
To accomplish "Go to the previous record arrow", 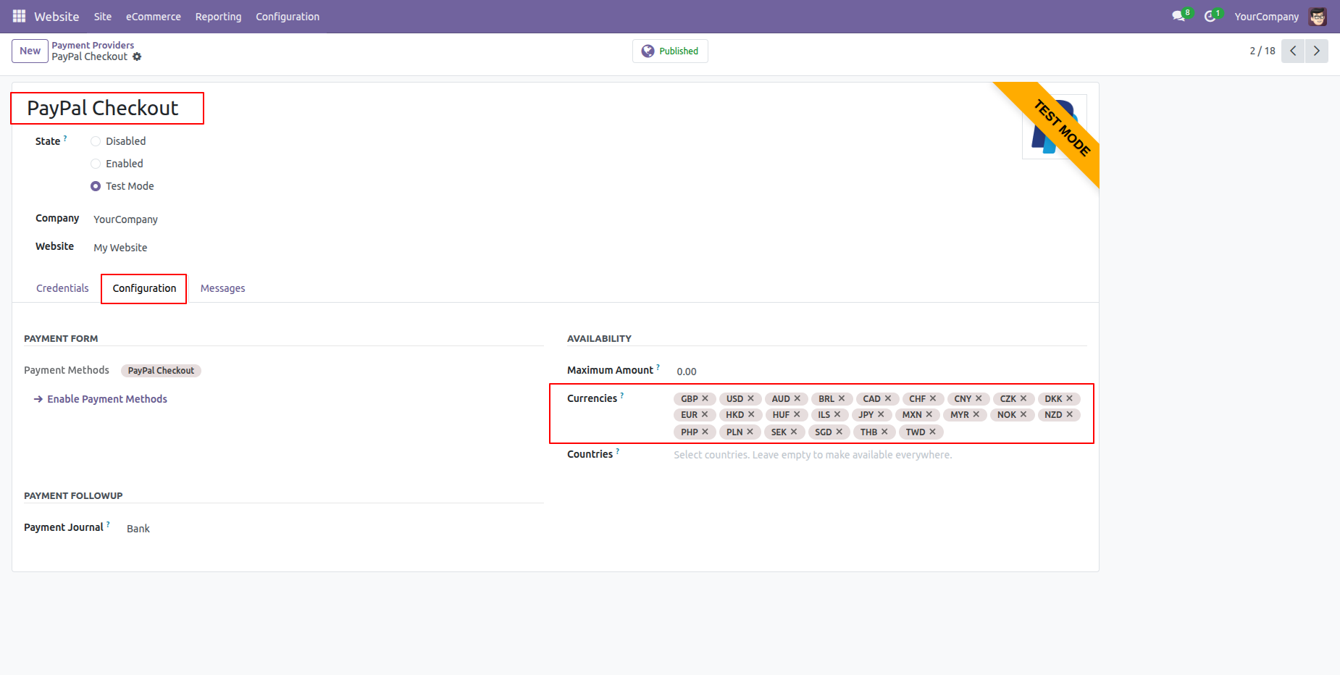I will click(1293, 51).
